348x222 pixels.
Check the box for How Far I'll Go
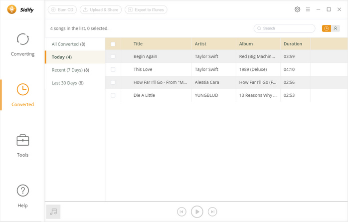(x=113, y=82)
